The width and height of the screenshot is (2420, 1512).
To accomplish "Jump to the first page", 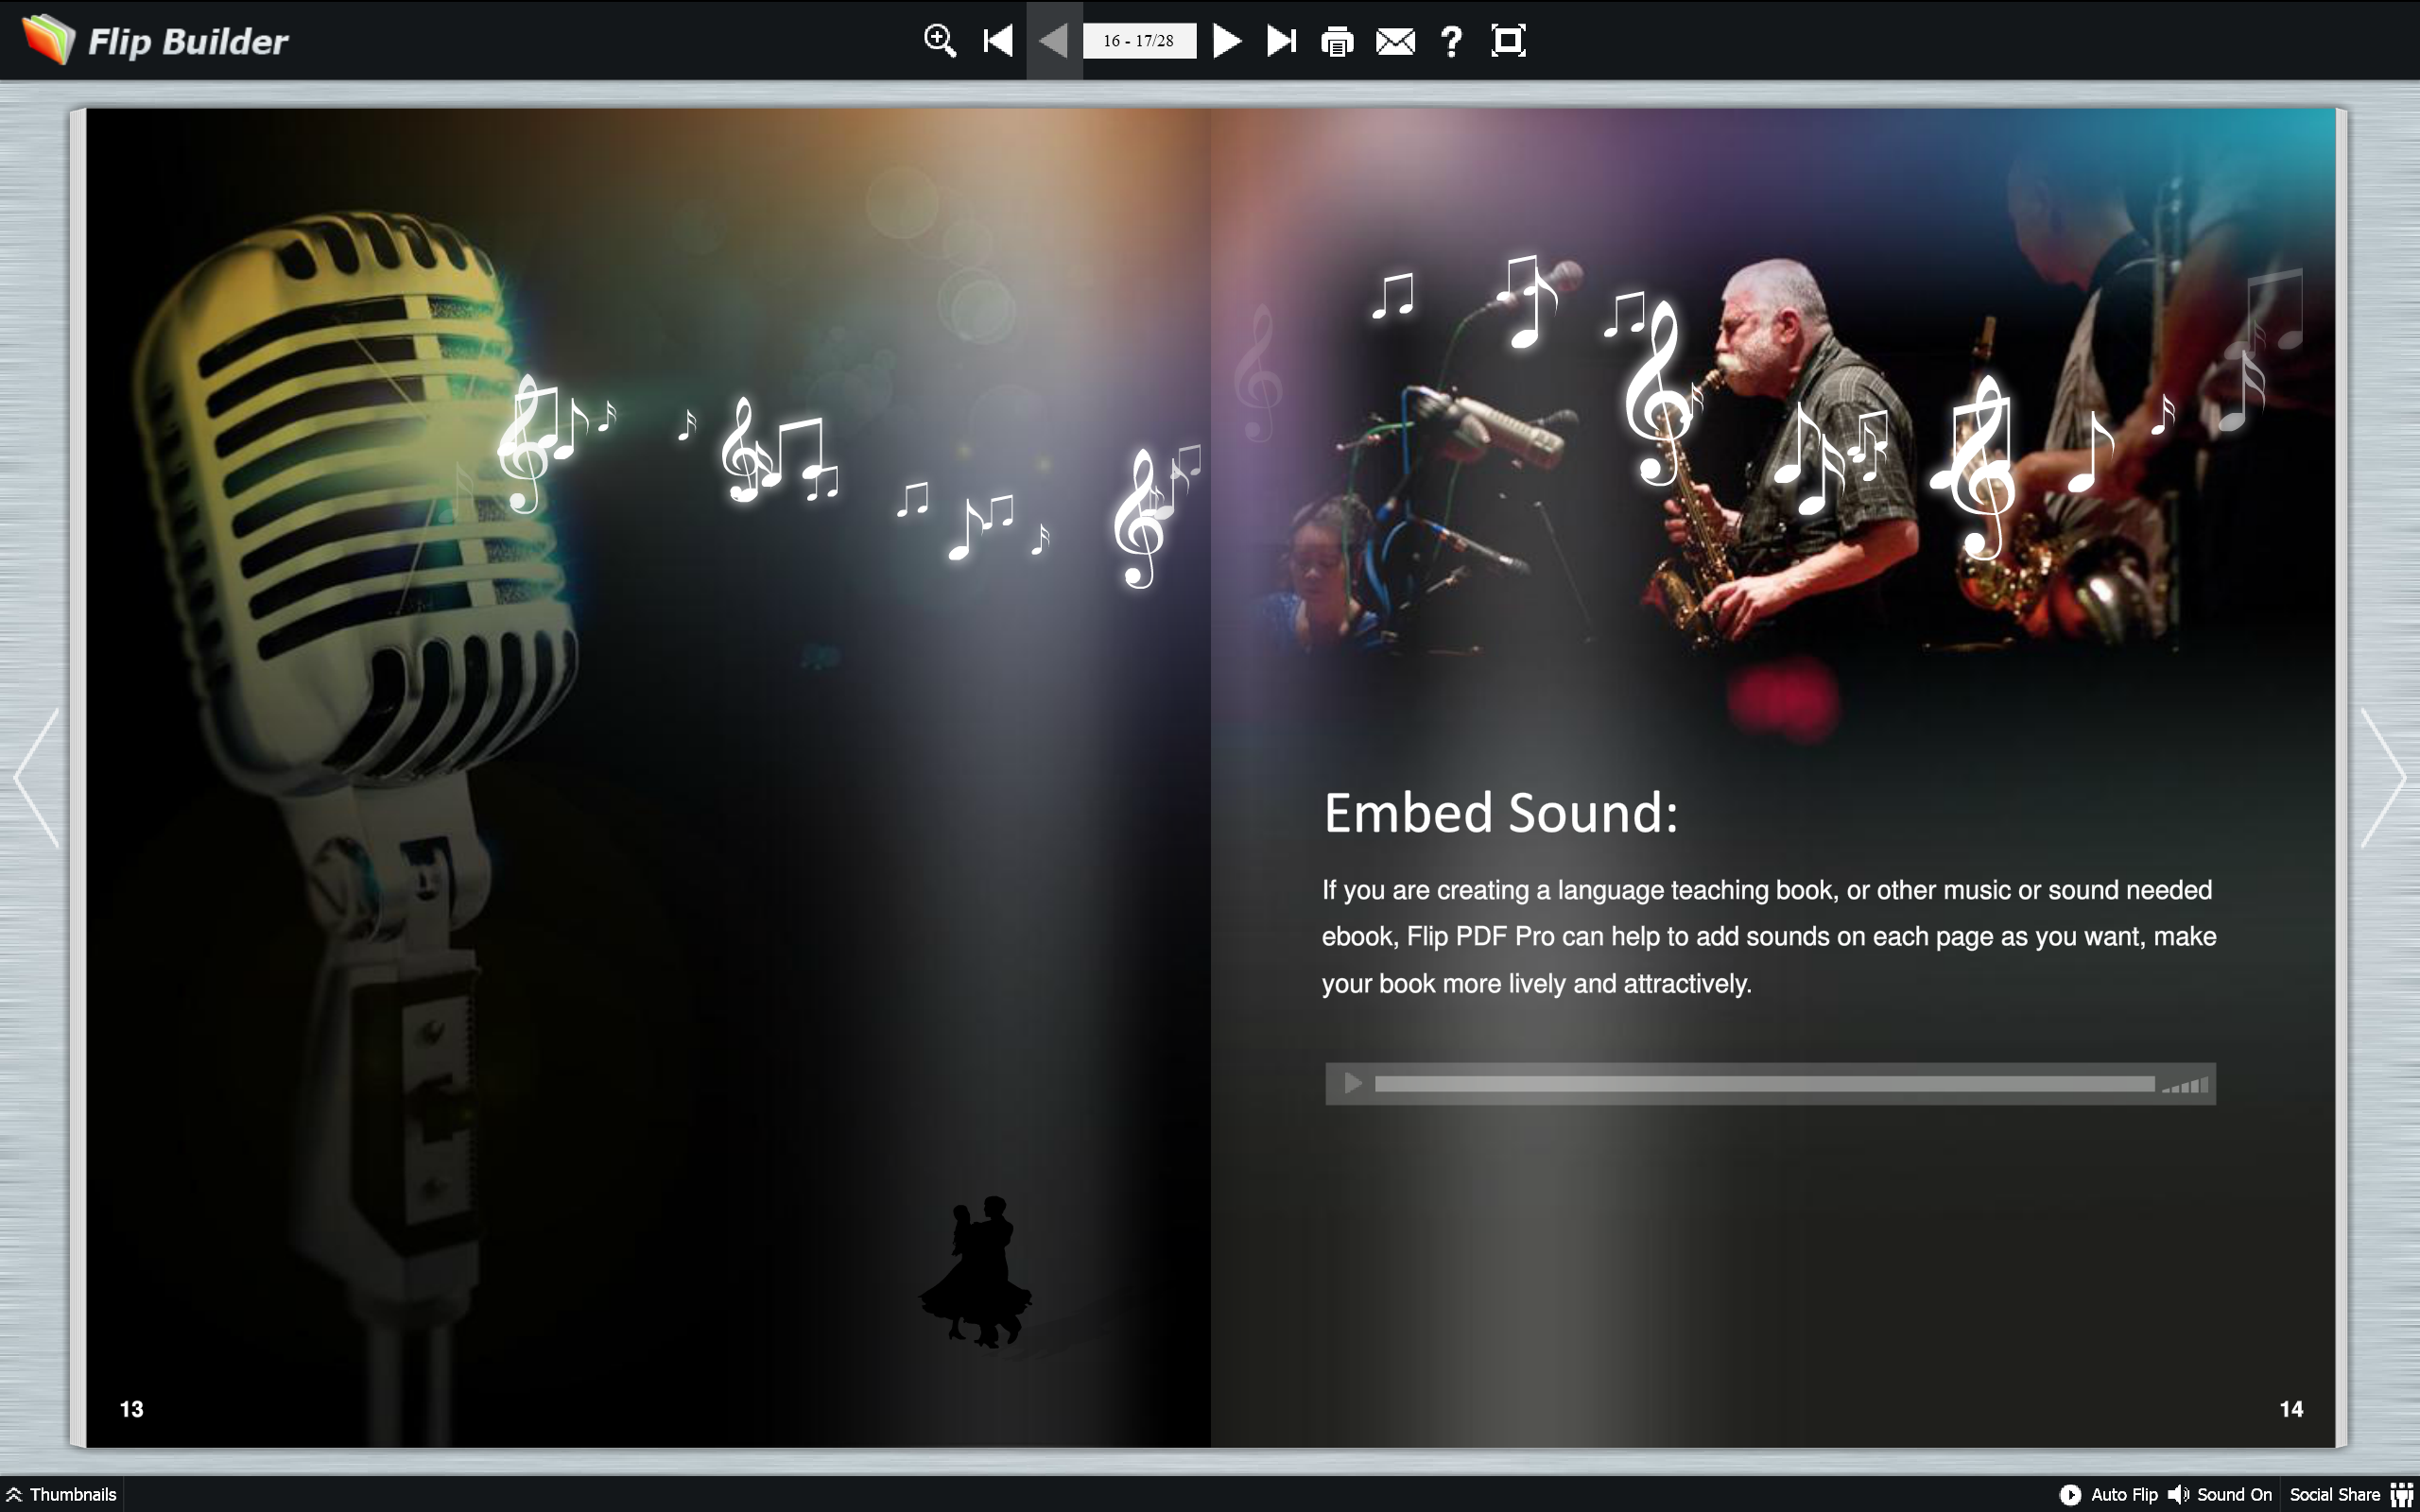I will 997,41.
